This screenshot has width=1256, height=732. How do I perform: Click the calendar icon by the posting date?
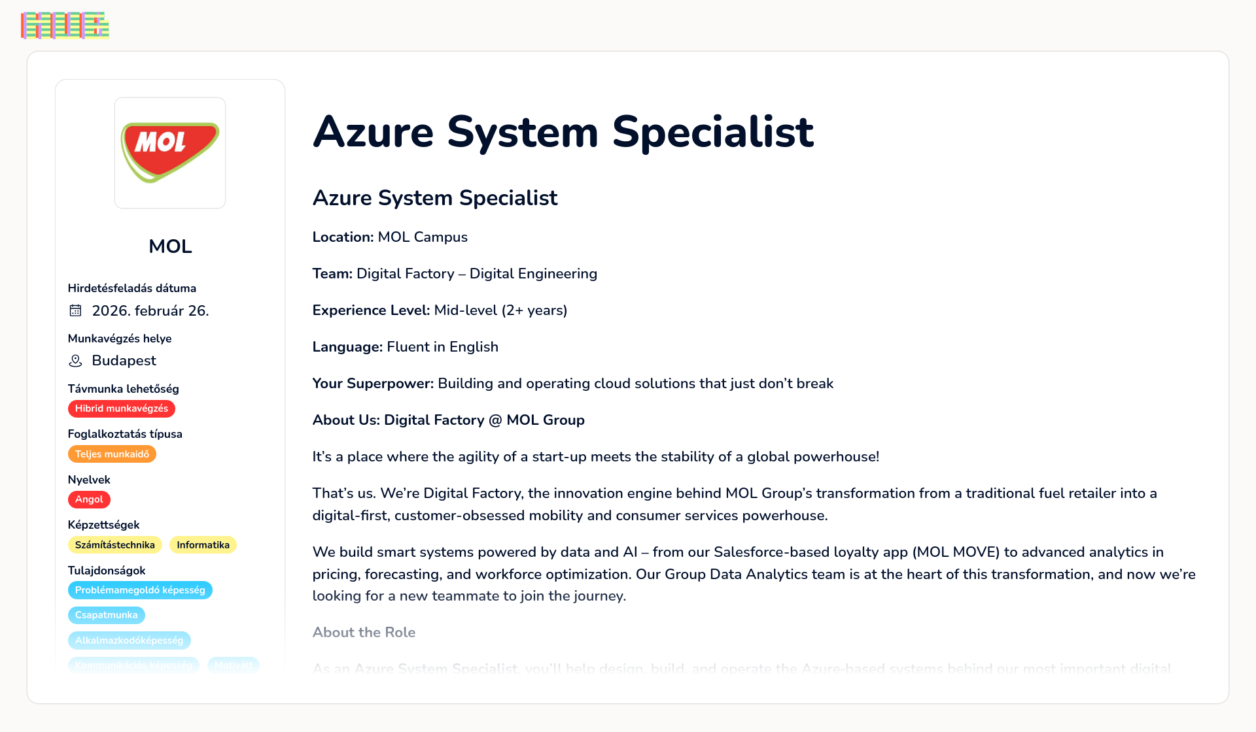(76, 310)
